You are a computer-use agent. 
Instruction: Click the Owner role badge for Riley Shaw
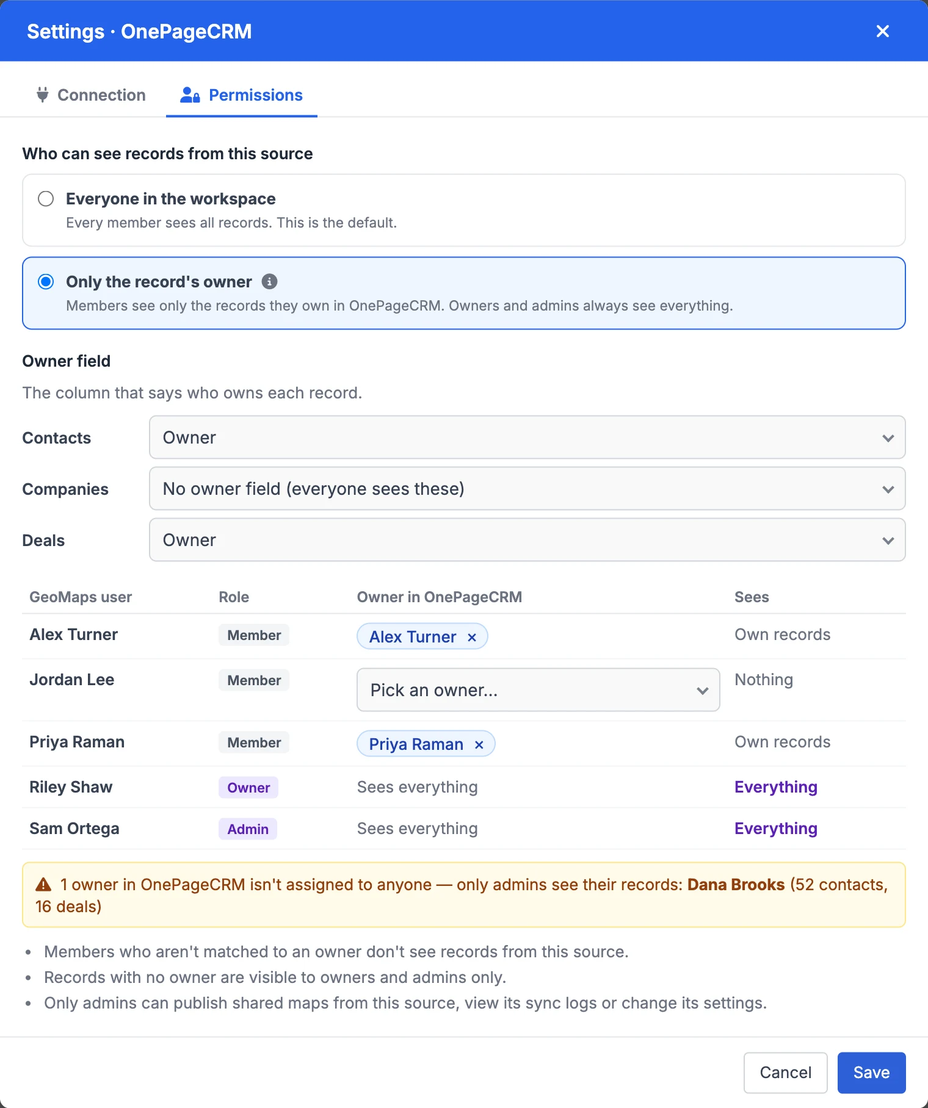pos(248,788)
